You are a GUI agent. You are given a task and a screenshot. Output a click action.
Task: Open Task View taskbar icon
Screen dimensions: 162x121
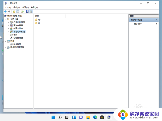coord(67,117)
